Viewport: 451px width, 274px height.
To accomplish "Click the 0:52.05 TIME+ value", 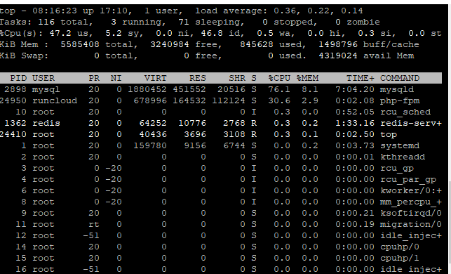I will click(x=355, y=112).
